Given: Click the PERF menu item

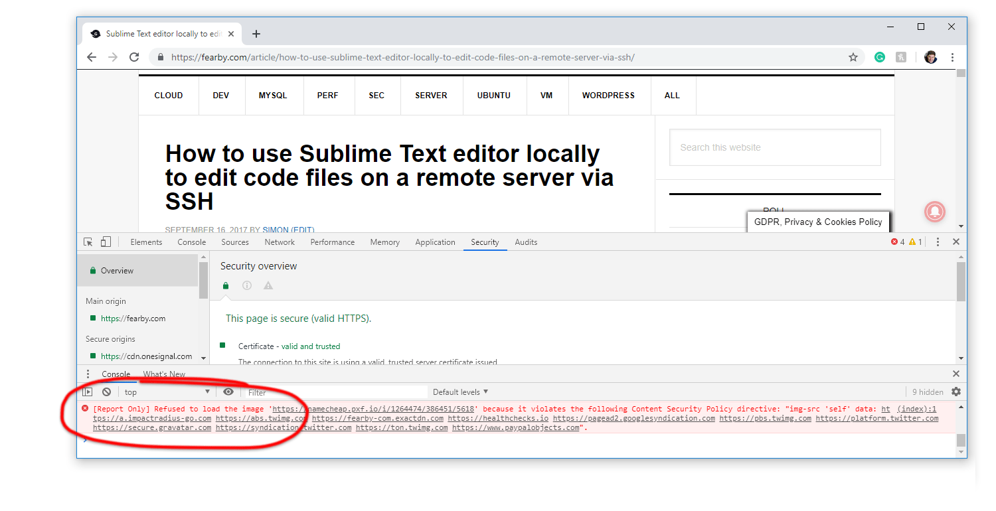Looking at the screenshot, I should (x=327, y=96).
